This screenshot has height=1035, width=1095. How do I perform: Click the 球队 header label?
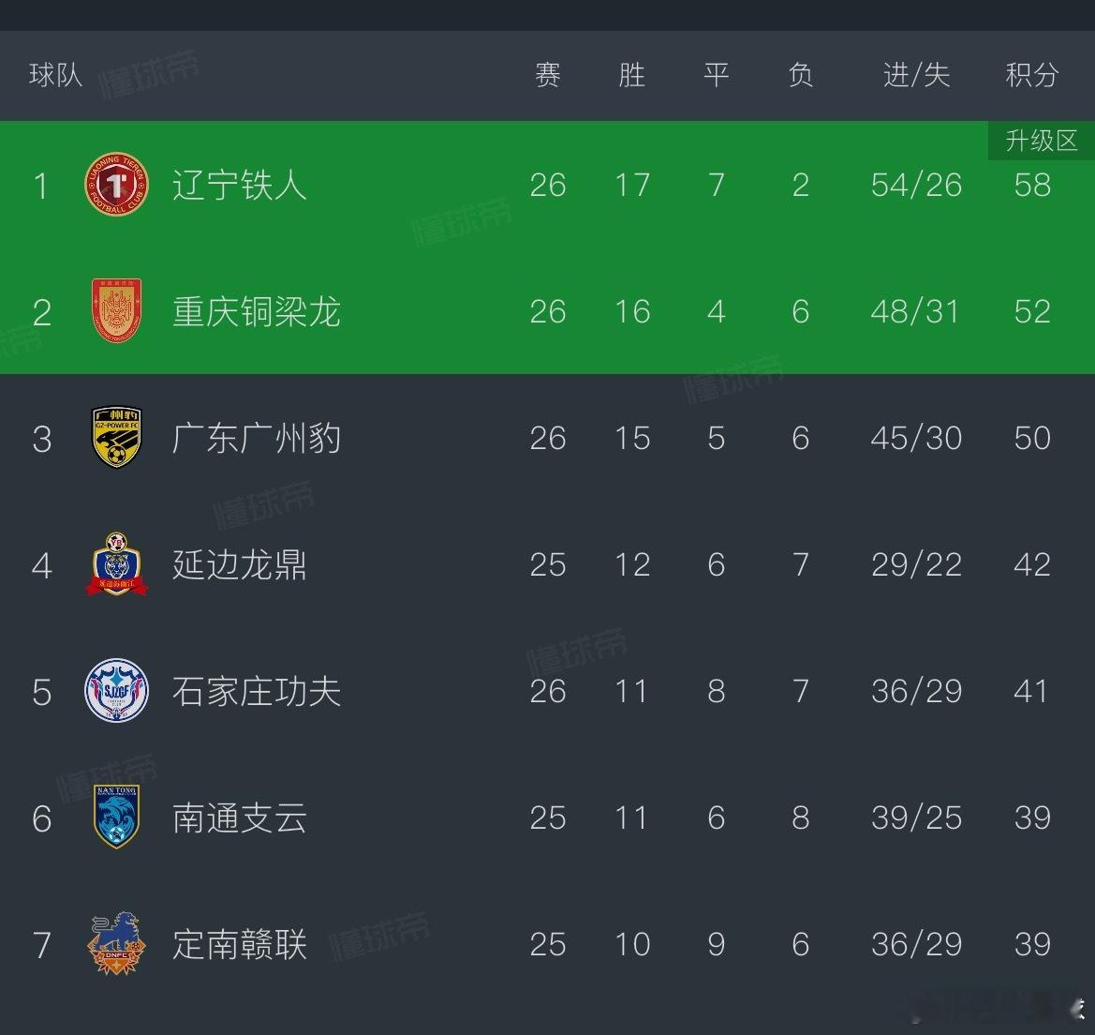click(56, 75)
